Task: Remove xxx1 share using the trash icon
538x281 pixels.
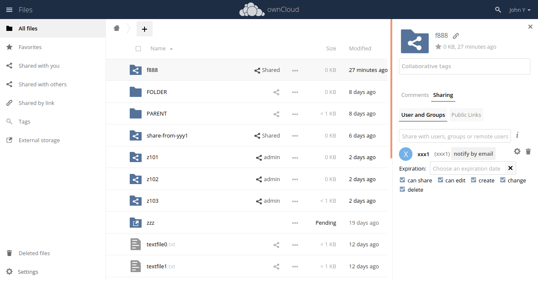Action: [x=528, y=151]
